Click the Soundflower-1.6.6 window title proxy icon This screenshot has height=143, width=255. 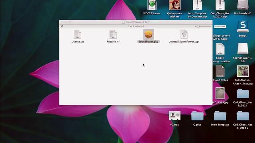pos(123,22)
